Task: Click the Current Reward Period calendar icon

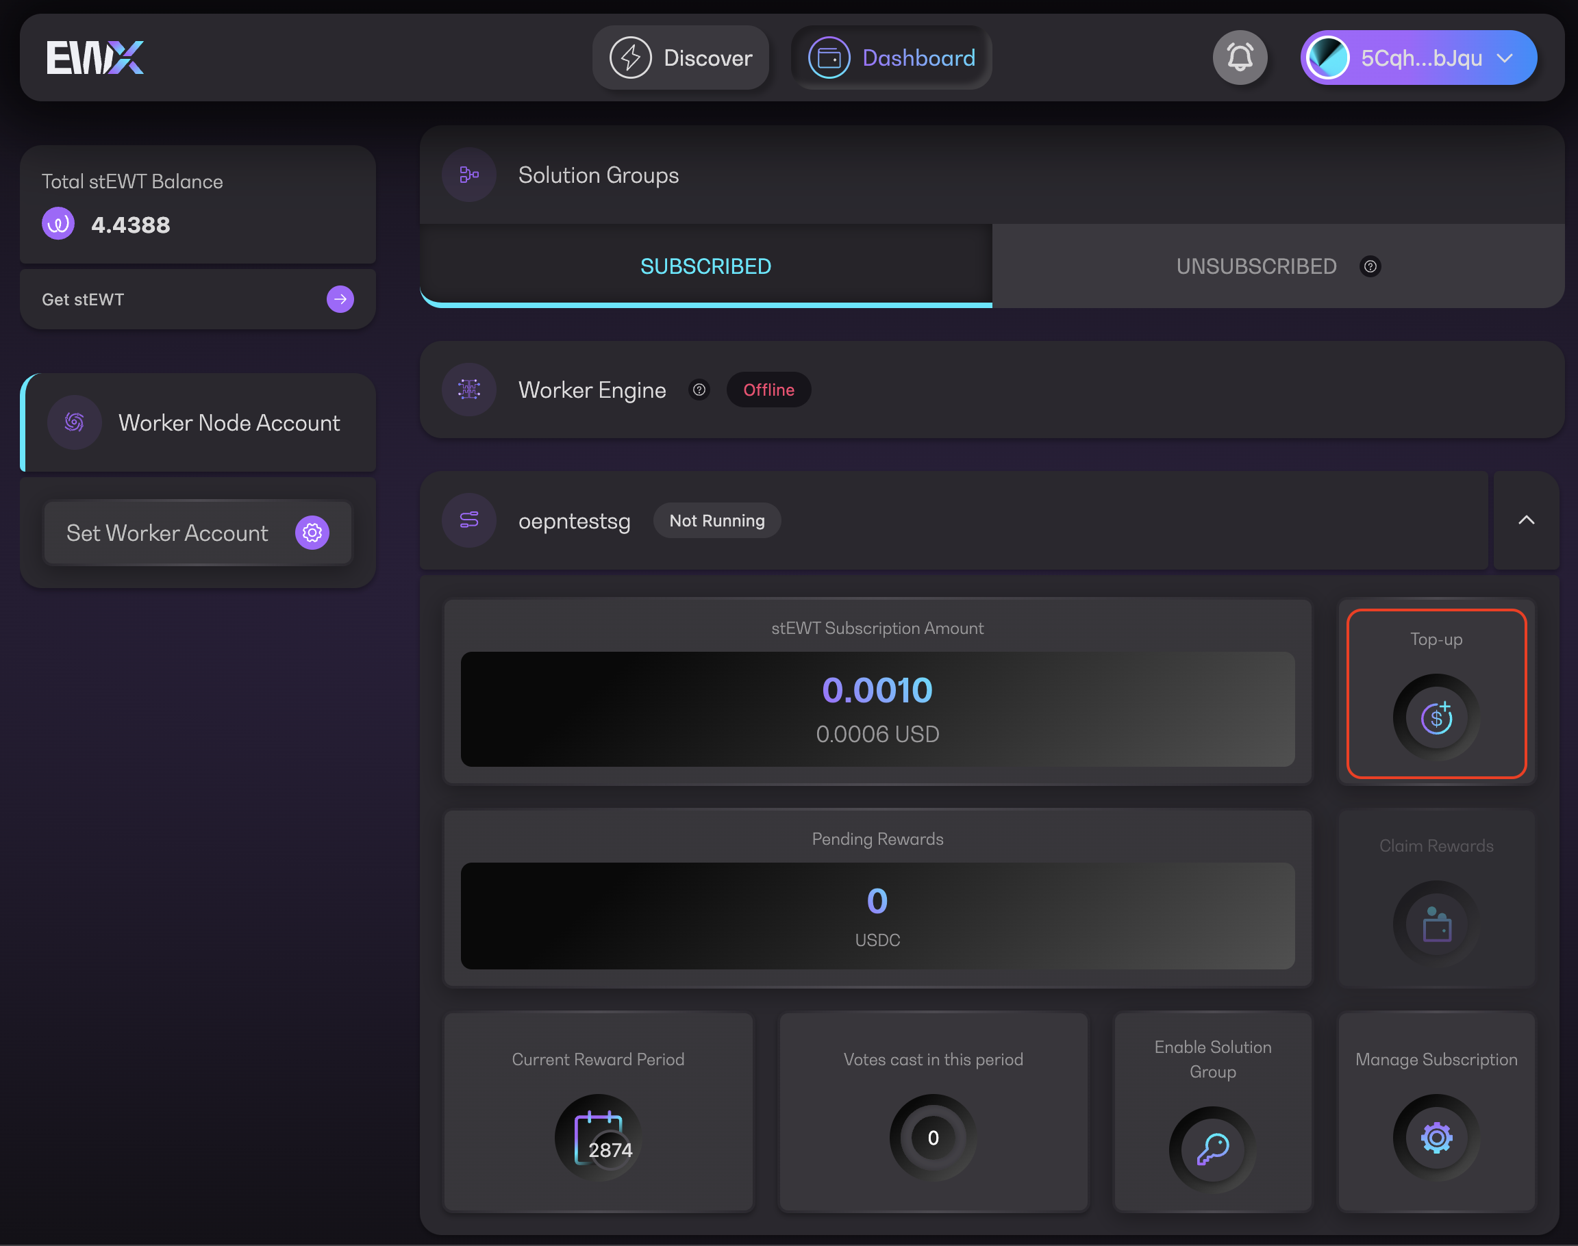Action: (x=598, y=1137)
